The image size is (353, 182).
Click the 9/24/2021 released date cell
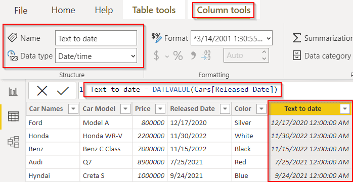point(199,175)
